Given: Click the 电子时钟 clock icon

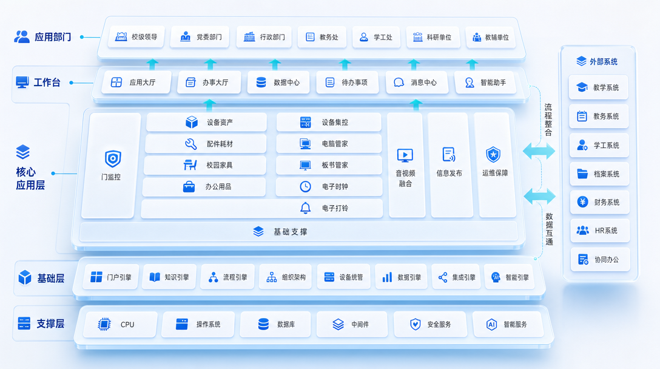Looking at the screenshot, I should 305,186.
